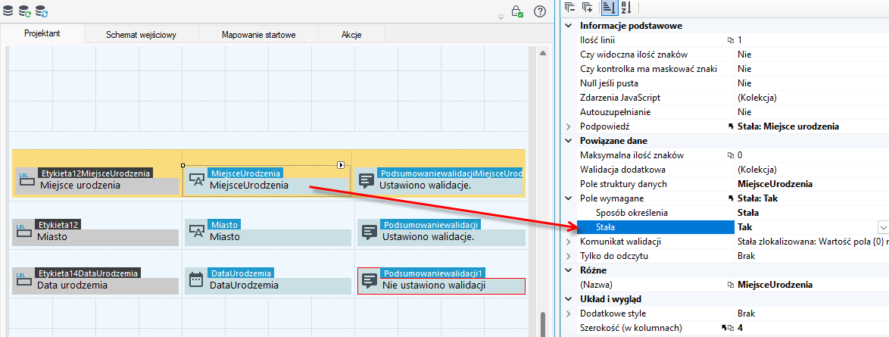The height and width of the screenshot is (337, 889).
Task: Click the designer vertical scrollbar thumb
Action: click(x=543, y=323)
